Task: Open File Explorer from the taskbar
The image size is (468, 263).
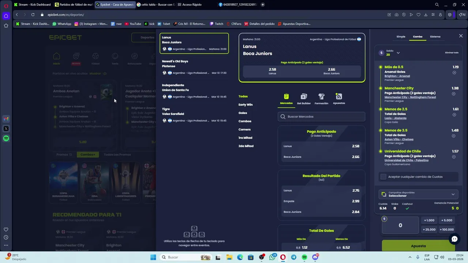Action: 229,257
